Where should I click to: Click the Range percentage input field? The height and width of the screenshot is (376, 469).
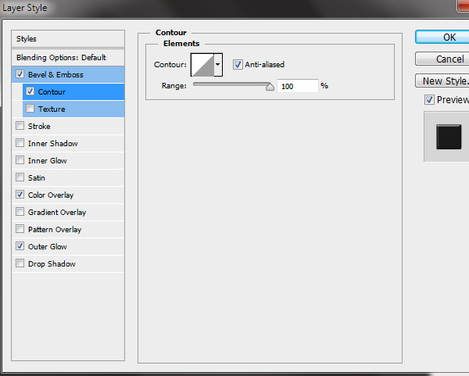coord(297,86)
